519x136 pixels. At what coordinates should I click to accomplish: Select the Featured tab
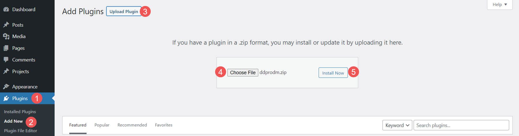[78, 125]
